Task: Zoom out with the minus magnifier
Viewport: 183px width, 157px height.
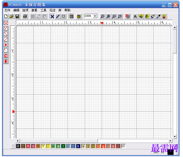Action: tap(114, 16)
